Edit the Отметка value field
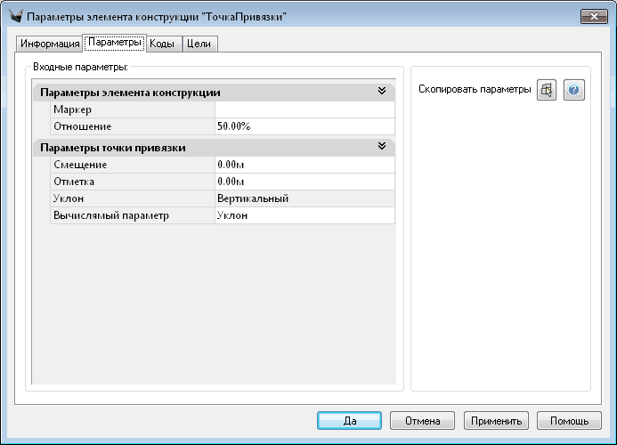Image resolution: width=617 pixels, height=445 pixels. [304, 182]
